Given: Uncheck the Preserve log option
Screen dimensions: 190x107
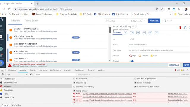Looking at the screenshot, I should tap(74, 83).
